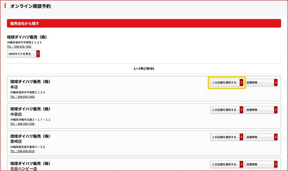Image resolution: width=288 pixels, height=171 pixels.
Task: Click 豊崎店 phone link 098-856-0010
Action: 22,151
